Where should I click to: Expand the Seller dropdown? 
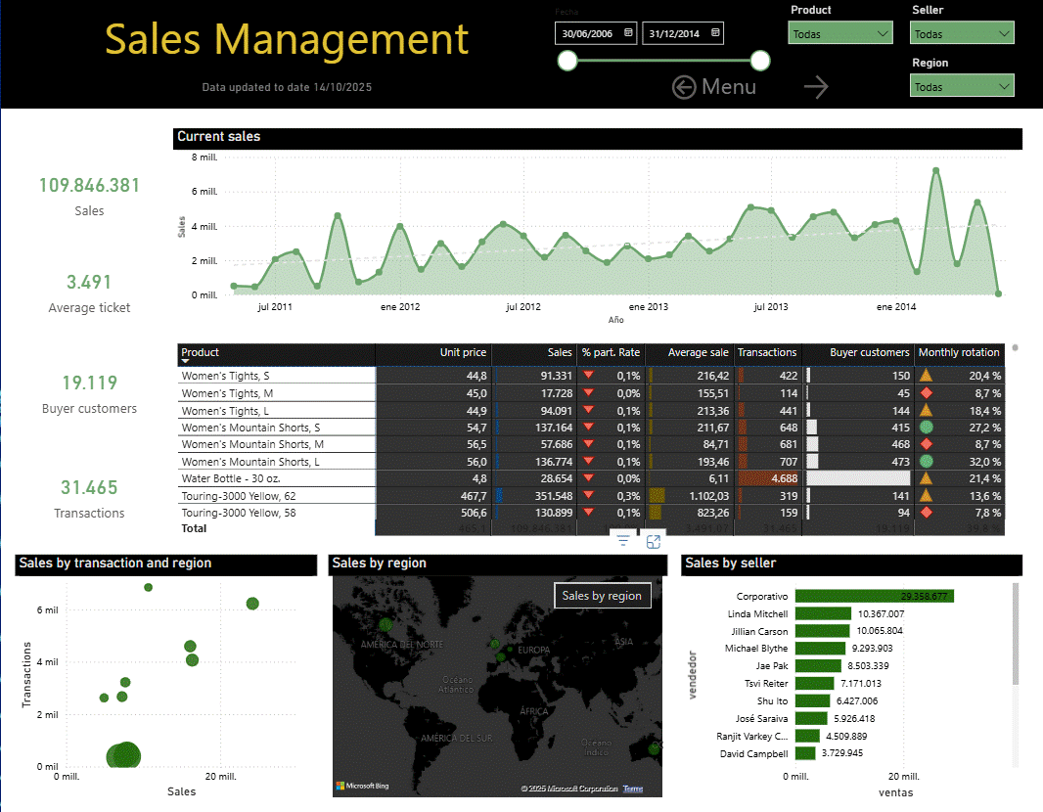point(962,32)
